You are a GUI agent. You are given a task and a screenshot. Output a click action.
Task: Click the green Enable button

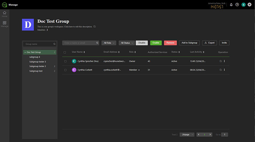pos(156,43)
